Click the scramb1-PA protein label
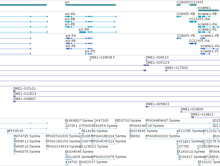220x166 pixels. click(210, 46)
